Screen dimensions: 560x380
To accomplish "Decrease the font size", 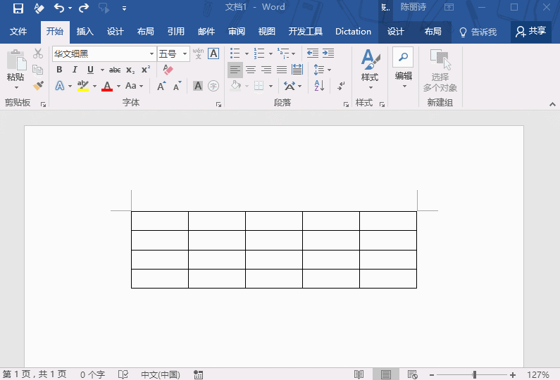I will (x=177, y=86).
